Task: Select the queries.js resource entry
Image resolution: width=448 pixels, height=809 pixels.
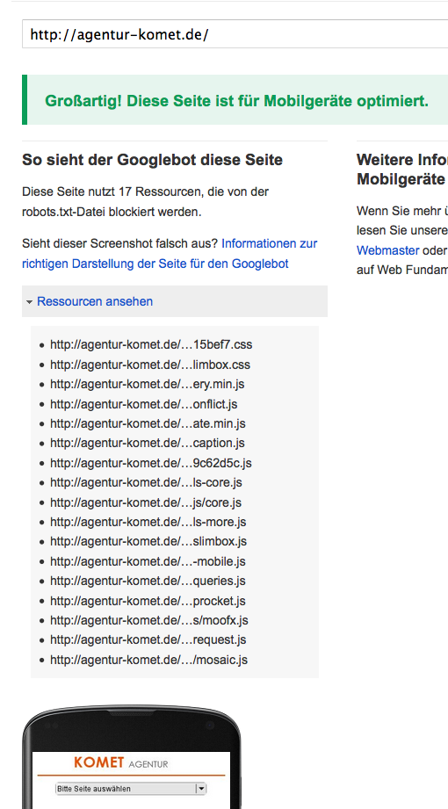Action: (x=148, y=581)
